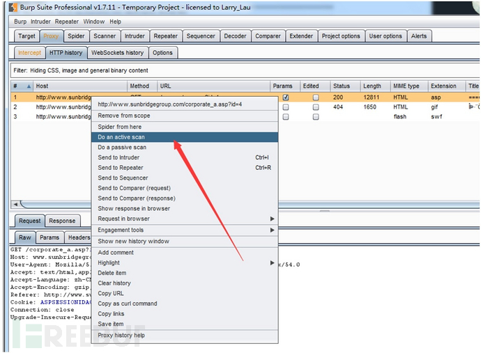Switch to the Proxy tab
This screenshot has height=353, width=481.
[x=51, y=36]
